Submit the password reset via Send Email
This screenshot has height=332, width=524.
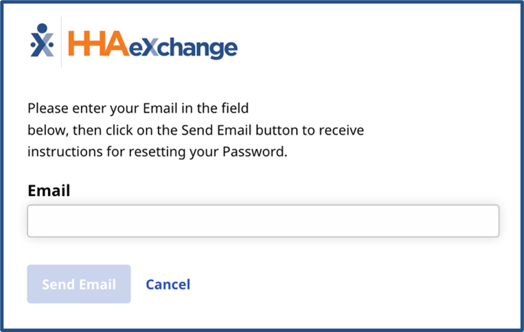point(78,284)
